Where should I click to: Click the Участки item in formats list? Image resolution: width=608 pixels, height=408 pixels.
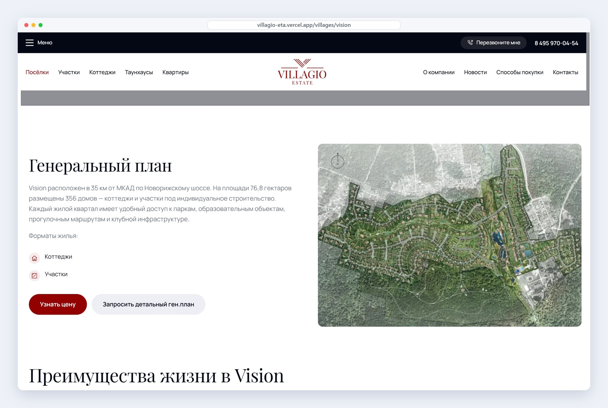click(56, 274)
